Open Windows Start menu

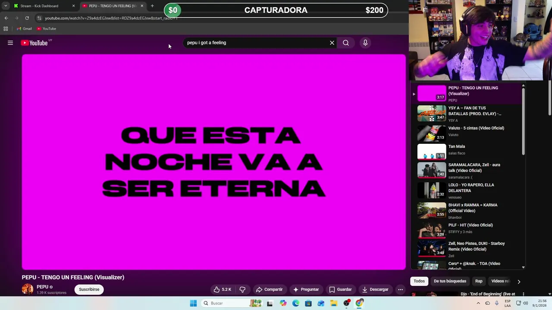coord(193,303)
